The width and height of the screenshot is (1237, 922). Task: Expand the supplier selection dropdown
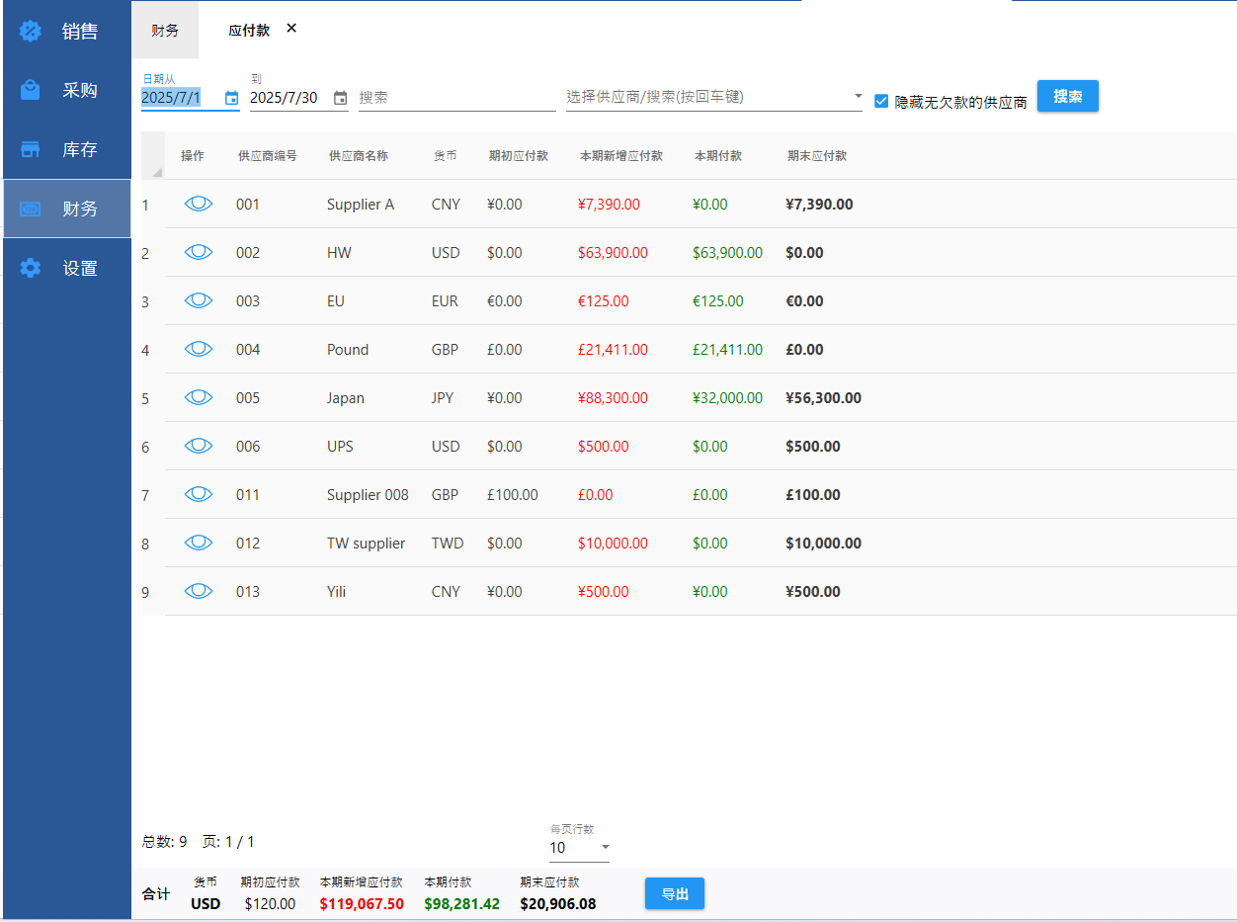click(x=857, y=97)
